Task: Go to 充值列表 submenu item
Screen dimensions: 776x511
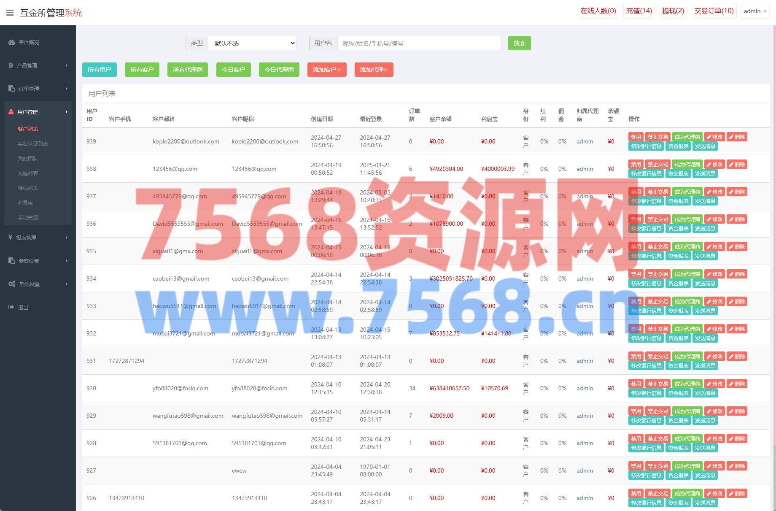Action: (x=28, y=173)
